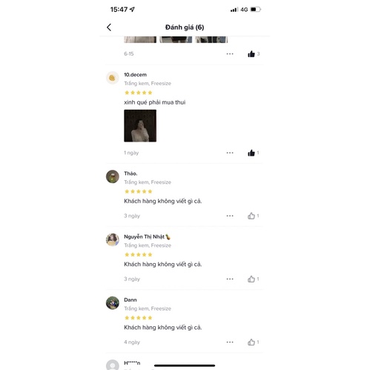
Task: Toggle like on Thảo.'s review
Action: [x=251, y=216]
